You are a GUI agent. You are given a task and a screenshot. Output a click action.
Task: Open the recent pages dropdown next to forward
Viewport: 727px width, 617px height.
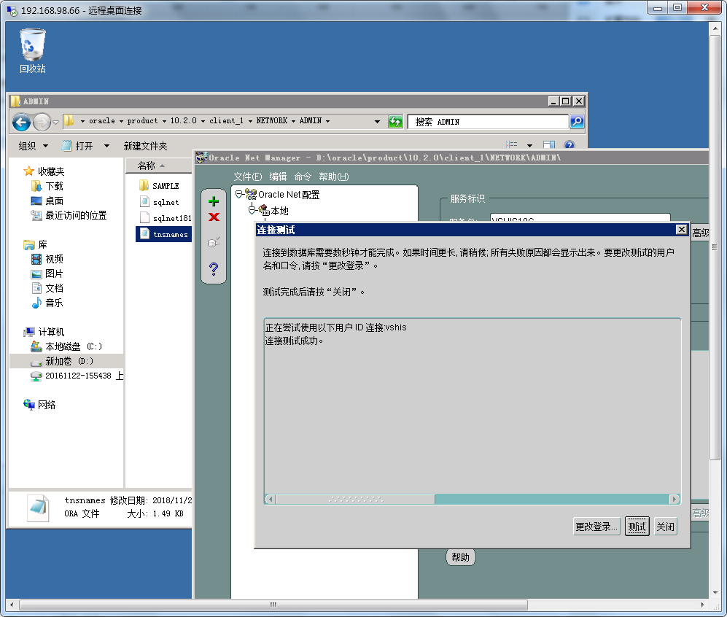click(x=55, y=123)
